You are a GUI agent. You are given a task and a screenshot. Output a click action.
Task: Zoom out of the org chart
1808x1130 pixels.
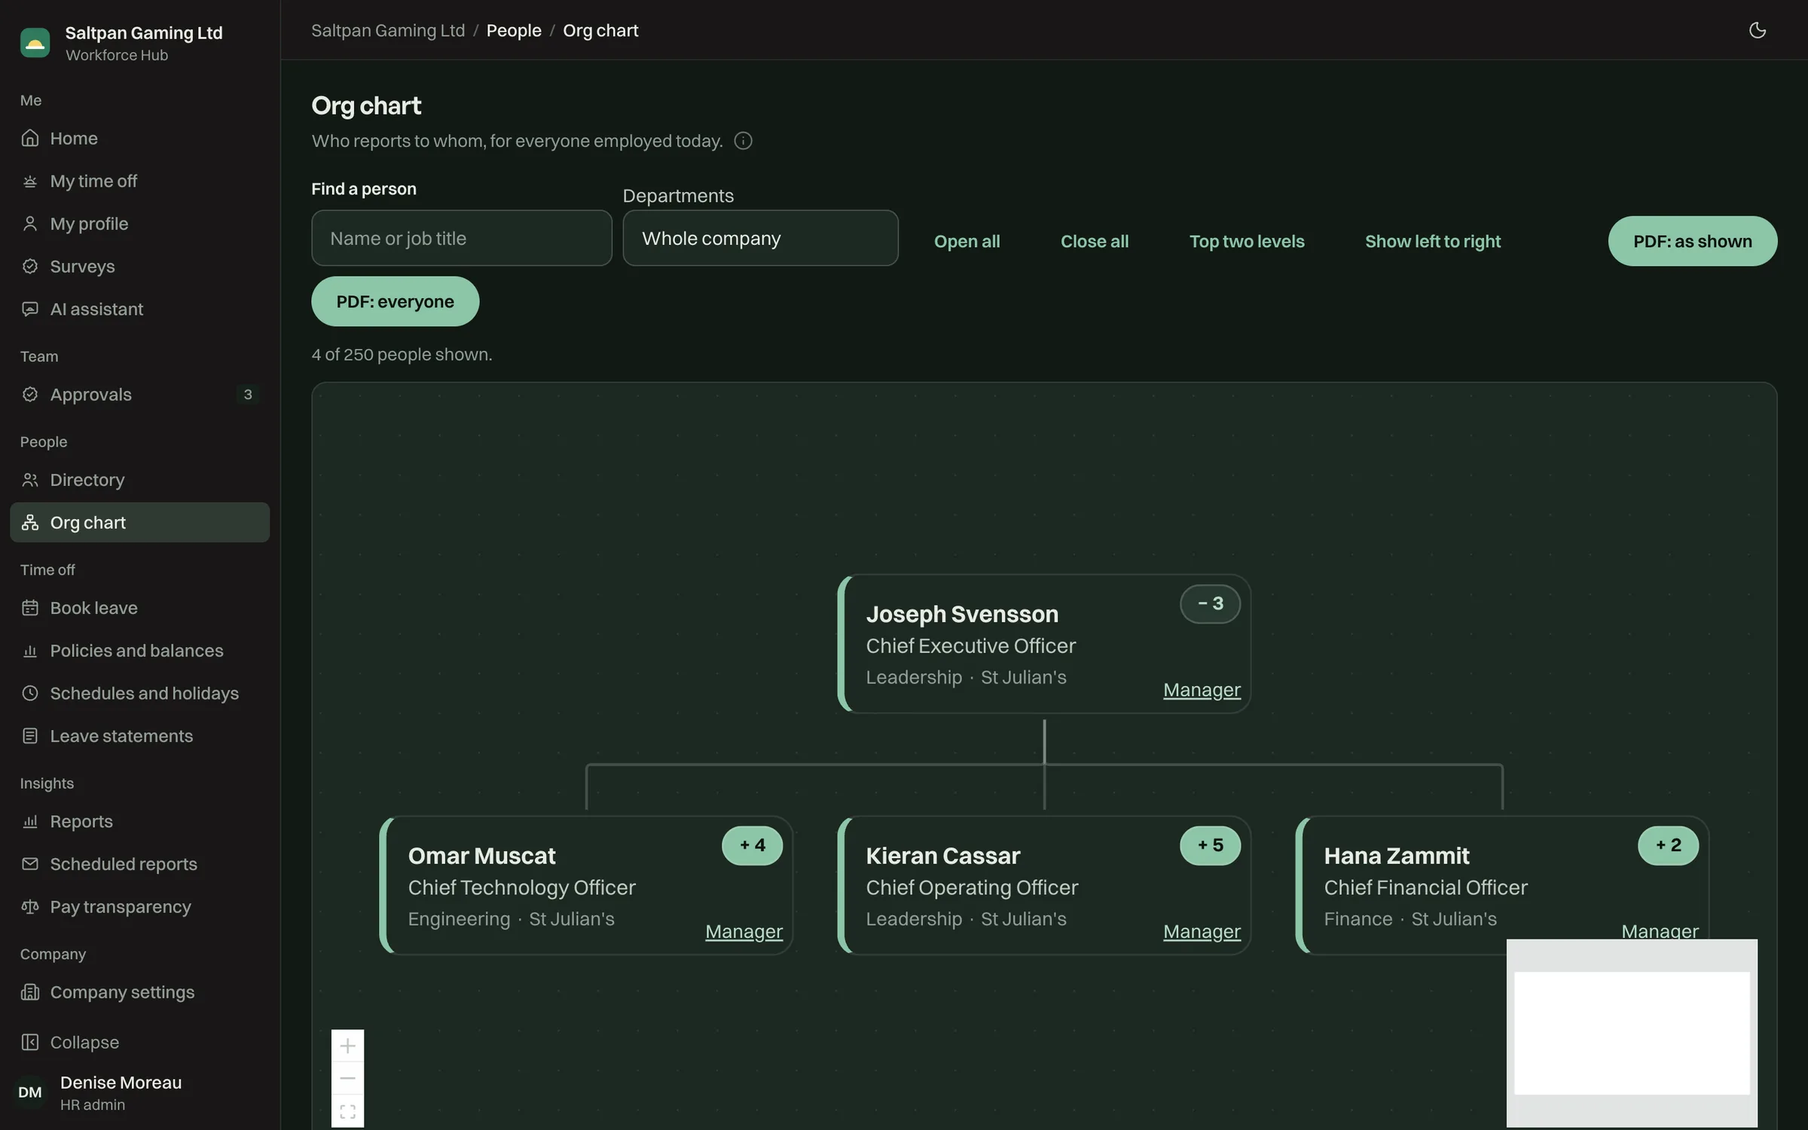click(x=347, y=1079)
